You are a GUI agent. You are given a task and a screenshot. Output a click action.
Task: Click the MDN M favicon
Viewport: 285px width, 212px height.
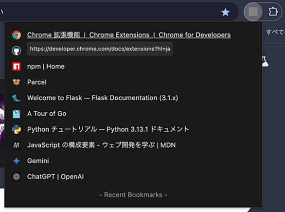click(x=17, y=145)
